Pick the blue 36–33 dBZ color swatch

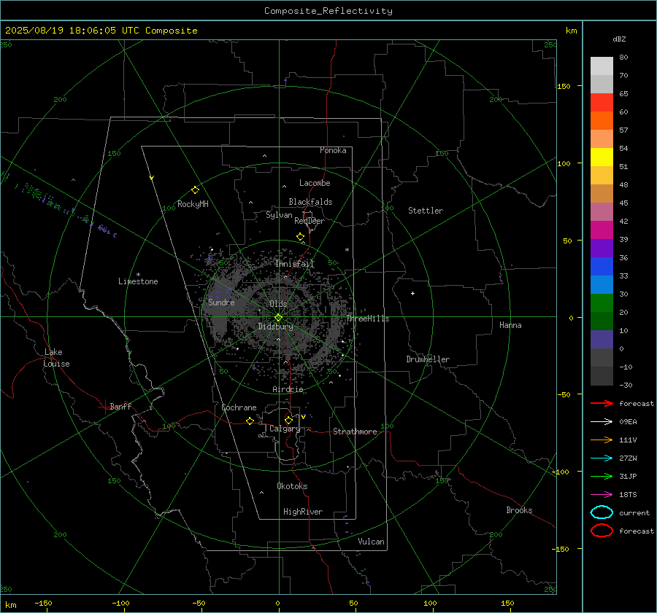602,267
